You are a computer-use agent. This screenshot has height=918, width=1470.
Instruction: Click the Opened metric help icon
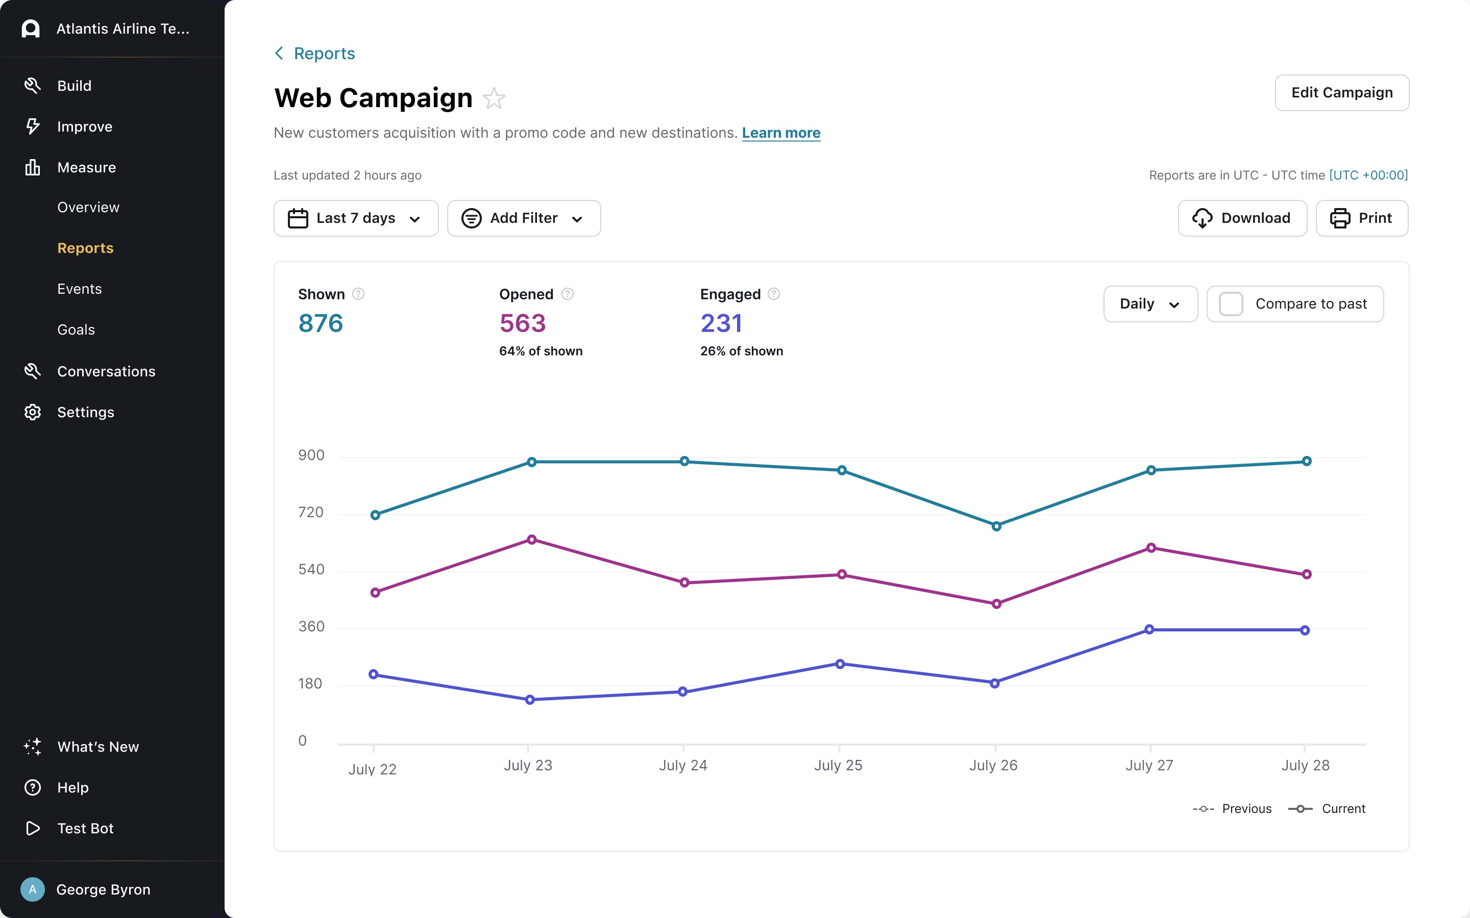[568, 294]
